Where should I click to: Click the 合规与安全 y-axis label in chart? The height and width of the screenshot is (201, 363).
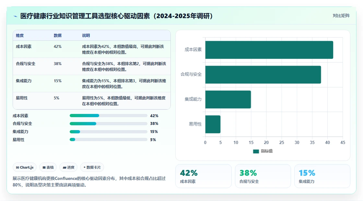[x=191, y=74]
